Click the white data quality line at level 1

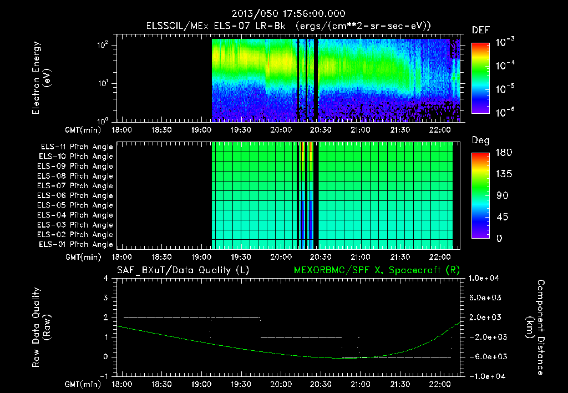301,337
